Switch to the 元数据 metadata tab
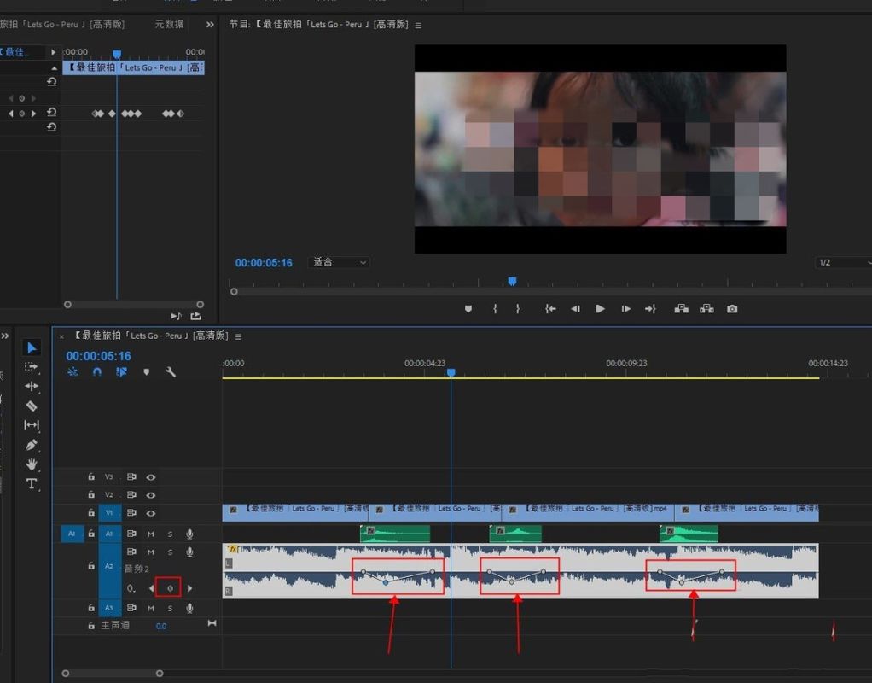This screenshot has height=683, width=872. click(x=169, y=25)
